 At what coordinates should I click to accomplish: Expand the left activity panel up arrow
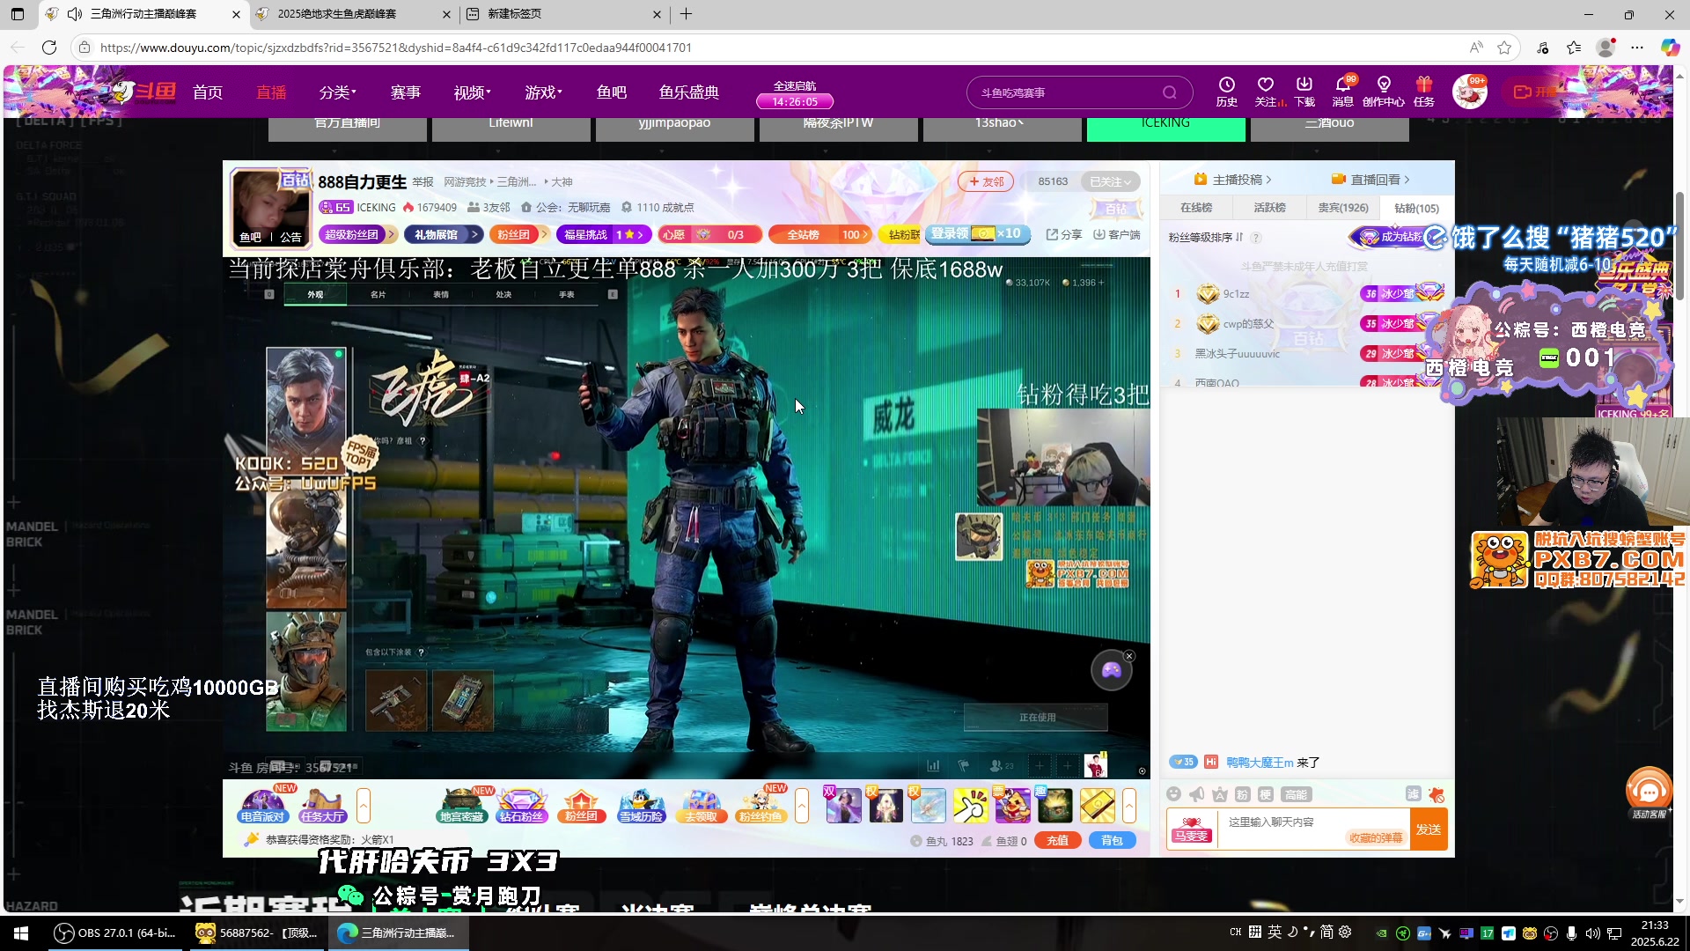pyautogui.click(x=364, y=806)
